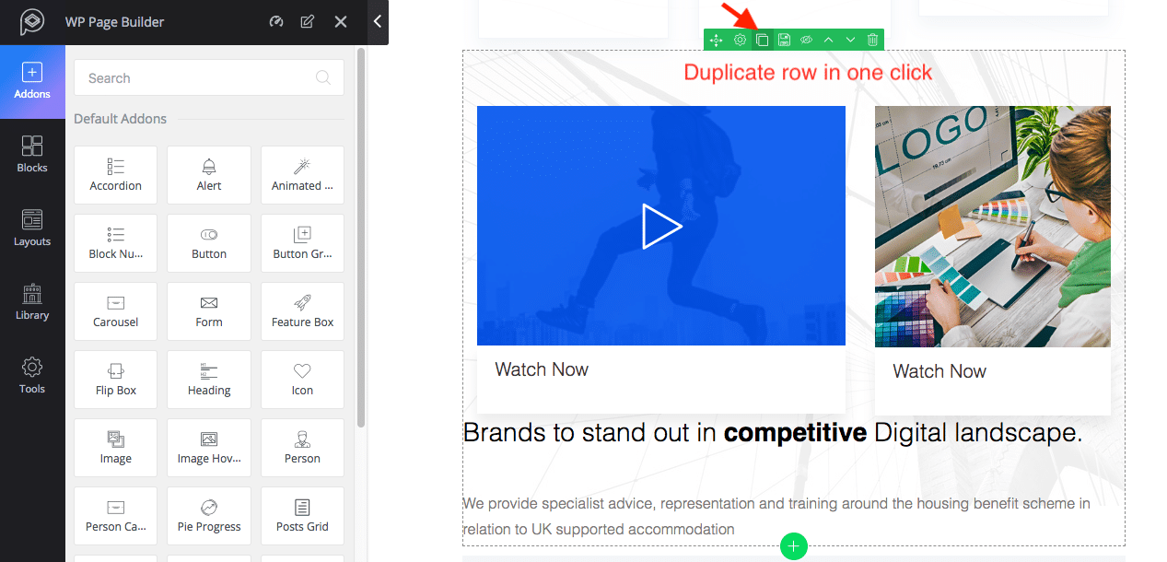
Task: Hide the row with the eye icon
Action: pyautogui.click(x=806, y=40)
